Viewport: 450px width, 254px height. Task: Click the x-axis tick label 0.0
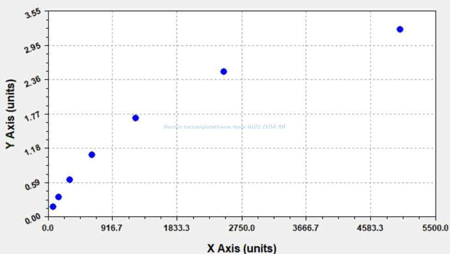[x=48, y=228]
